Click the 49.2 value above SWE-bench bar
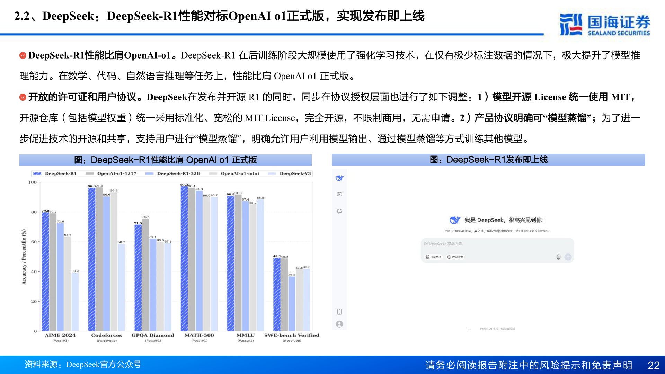The height and width of the screenshot is (374, 665). pos(277,256)
